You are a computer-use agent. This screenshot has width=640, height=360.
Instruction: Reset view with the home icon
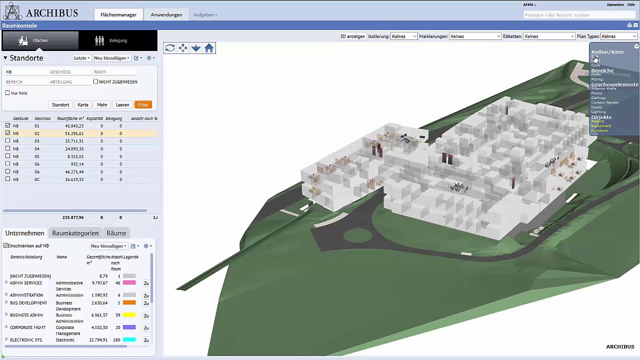(209, 48)
